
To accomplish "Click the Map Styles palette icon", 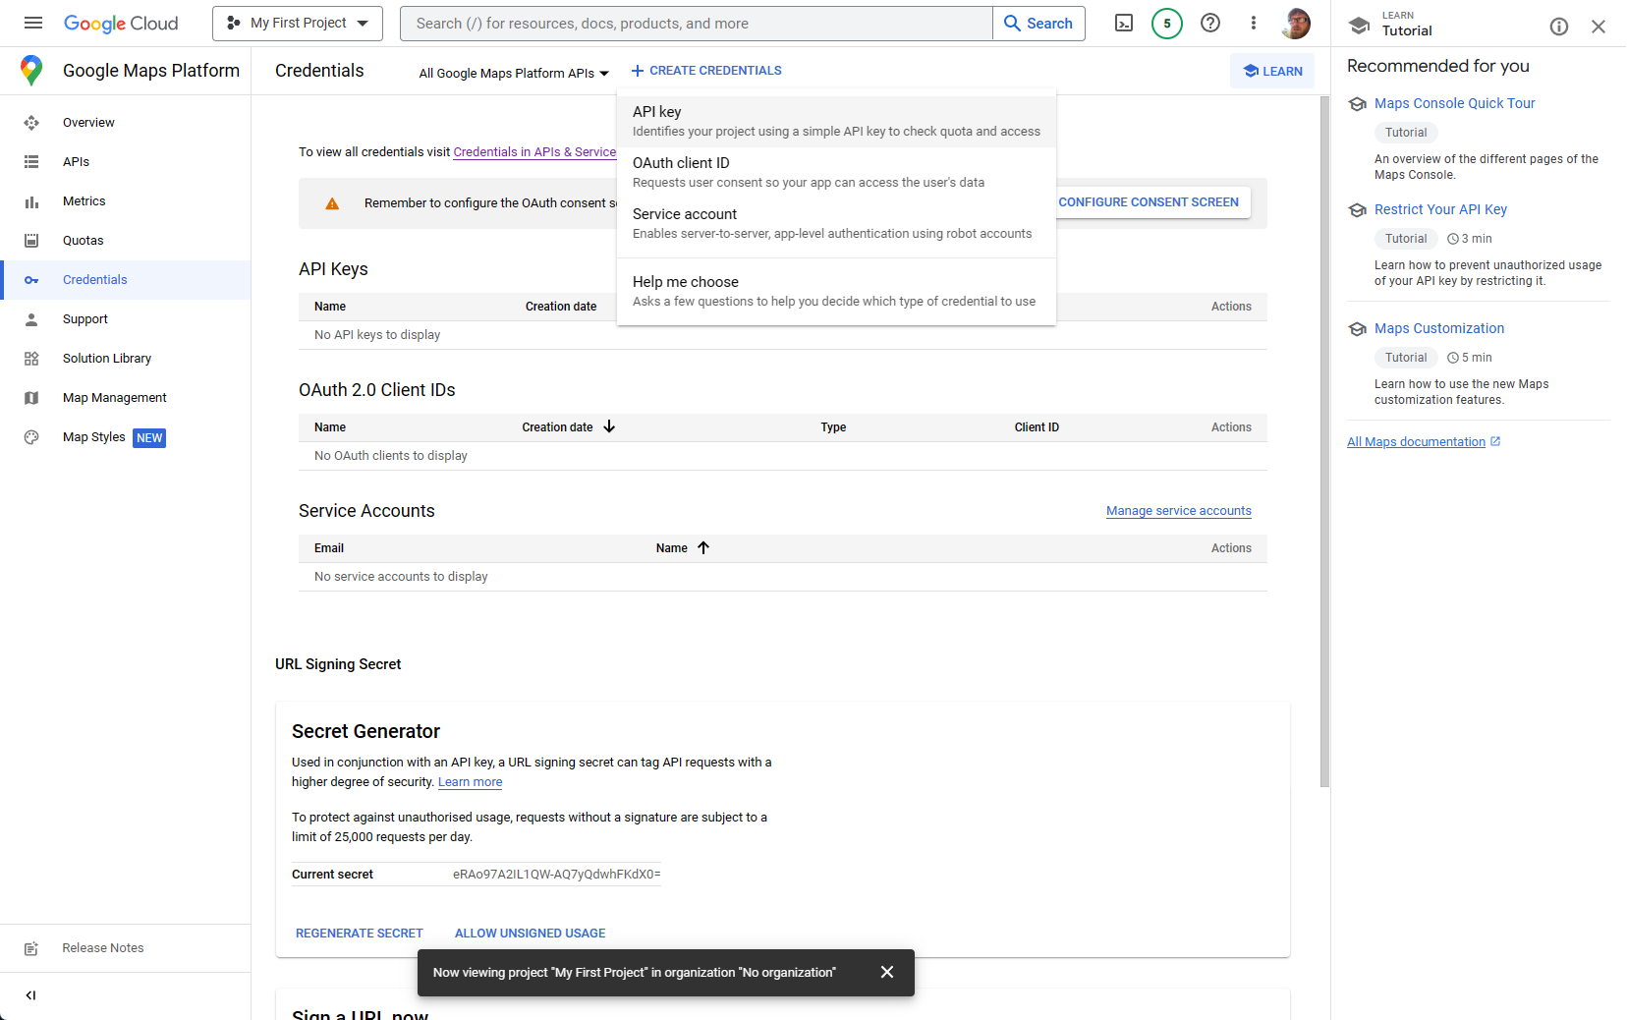I will [x=31, y=437].
